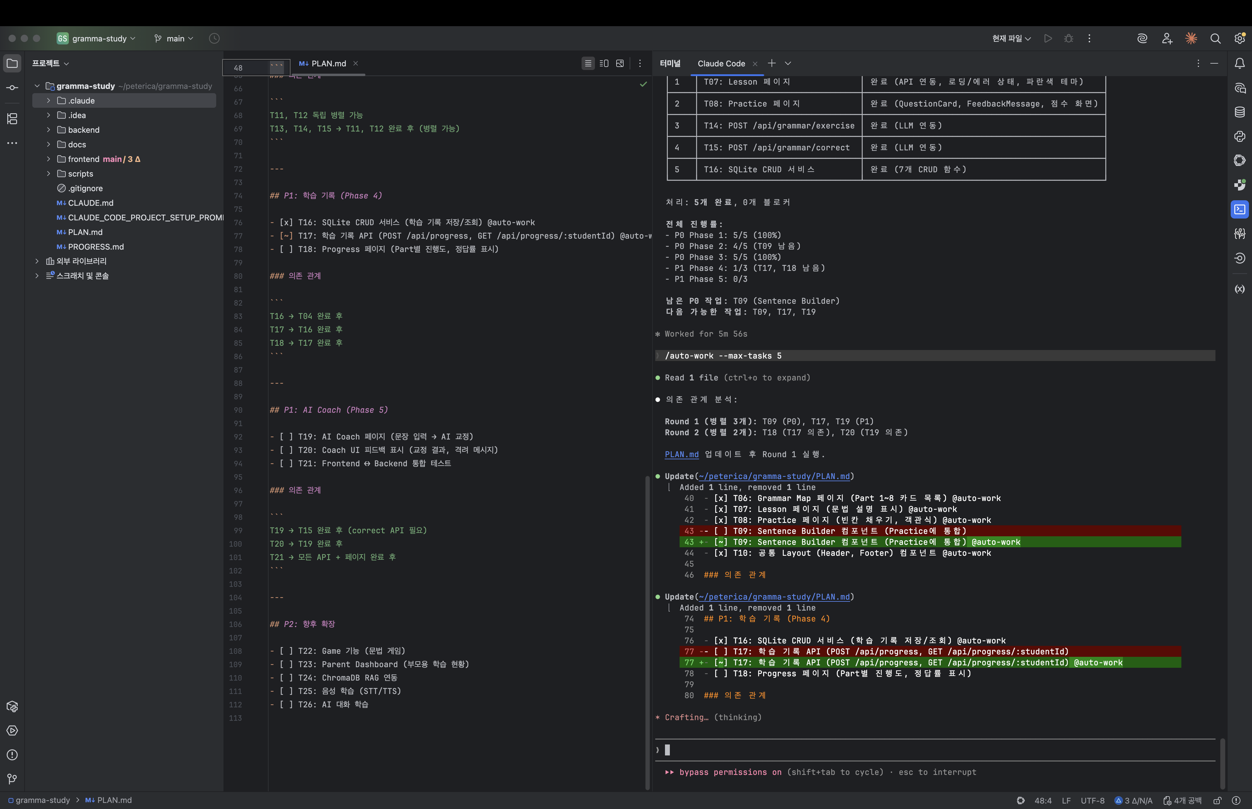Click the PLAN.md link in terminal output

coord(681,454)
